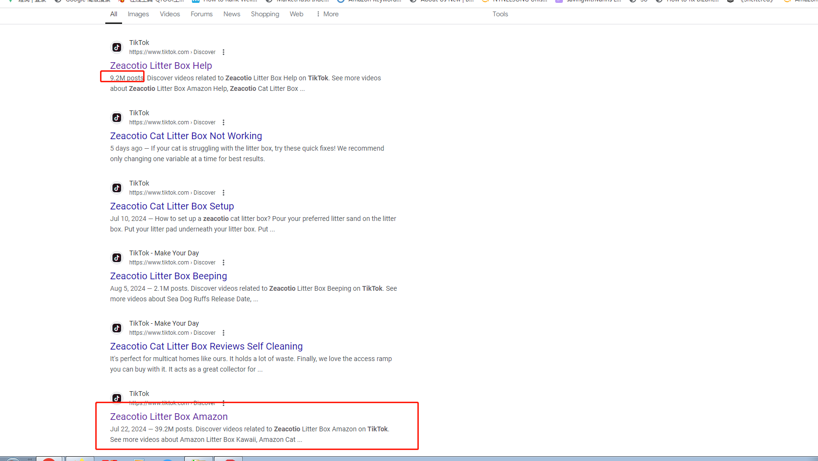Click tiktok.com URL above Cat Litter Box Setup
Viewport: 818px width, 461px height.
point(172,193)
